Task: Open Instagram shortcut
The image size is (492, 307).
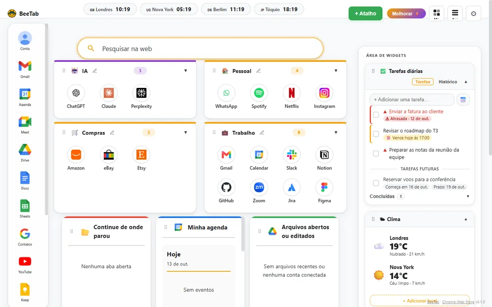Action: pos(324,93)
